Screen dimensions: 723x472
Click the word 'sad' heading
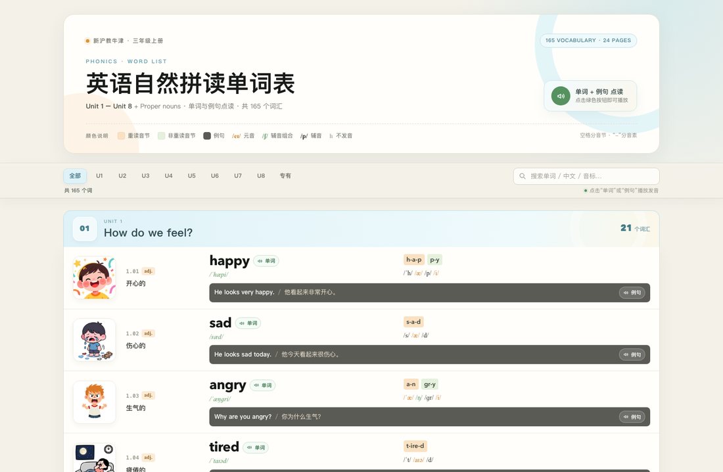(x=220, y=323)
